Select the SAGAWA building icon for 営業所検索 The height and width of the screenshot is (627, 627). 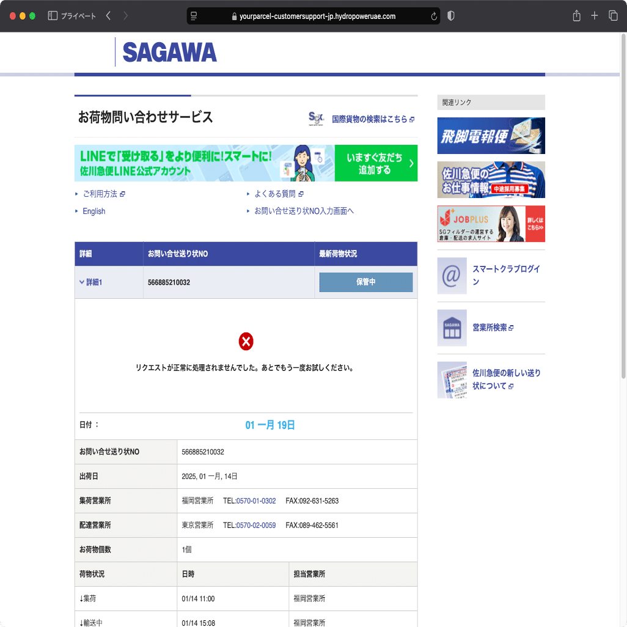452,328
